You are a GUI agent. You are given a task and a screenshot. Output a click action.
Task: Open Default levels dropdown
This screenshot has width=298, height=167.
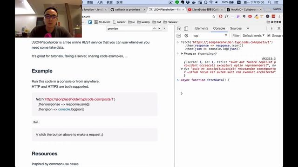tap(253, 36)
